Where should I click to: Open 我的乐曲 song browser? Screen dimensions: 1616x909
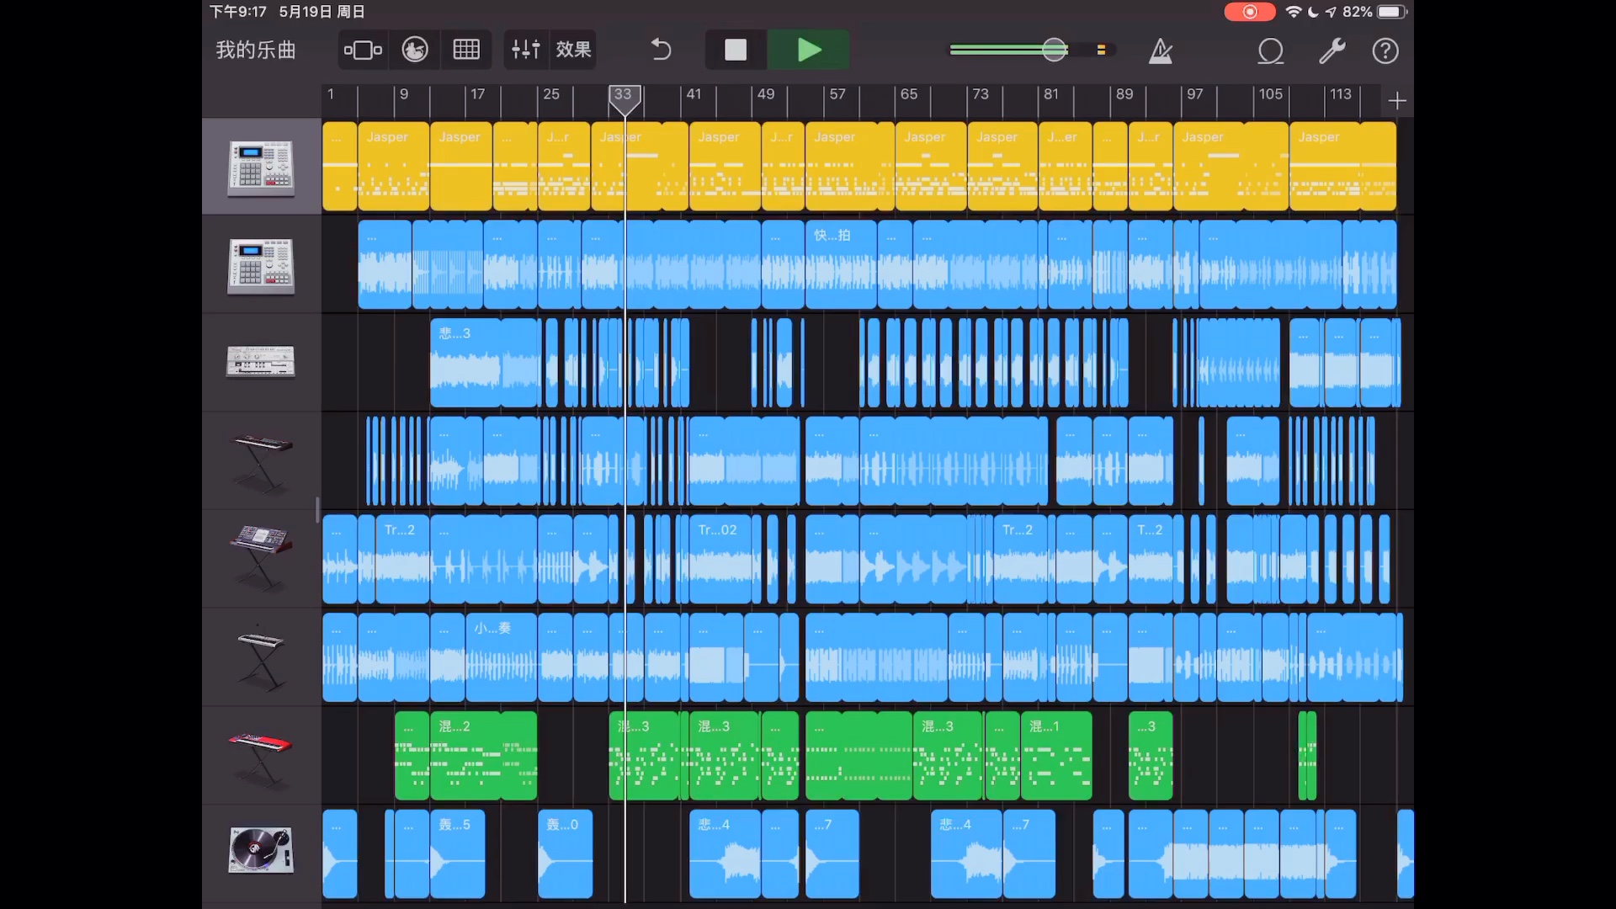[256, 50]
